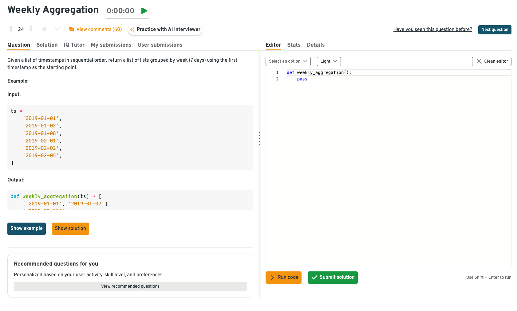Expand the 'Select an option' language dropdown
This screenshot has height=311, width=517.
coord(288,61)
